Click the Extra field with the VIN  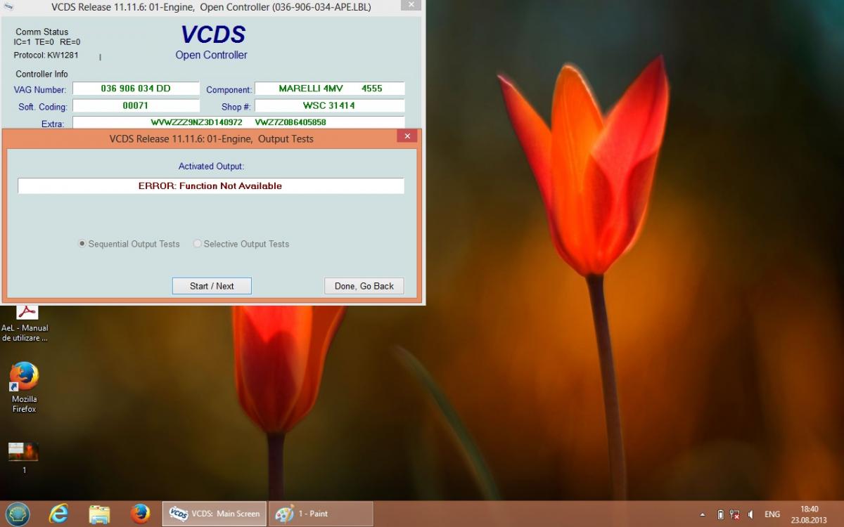coord(238,122)
